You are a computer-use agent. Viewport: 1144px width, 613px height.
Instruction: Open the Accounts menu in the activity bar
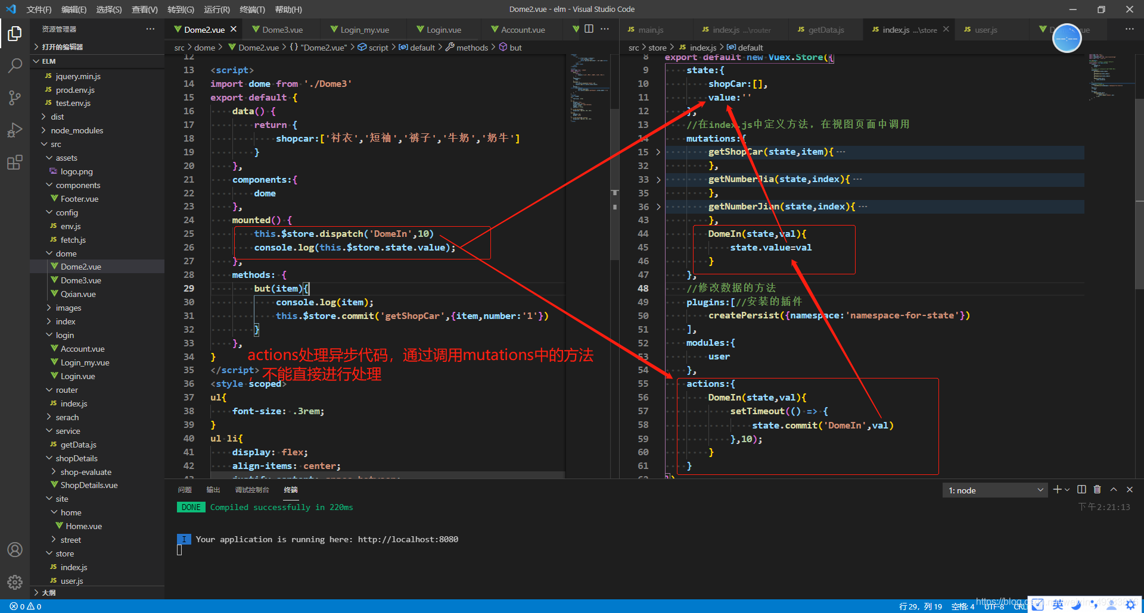(15, 549)
